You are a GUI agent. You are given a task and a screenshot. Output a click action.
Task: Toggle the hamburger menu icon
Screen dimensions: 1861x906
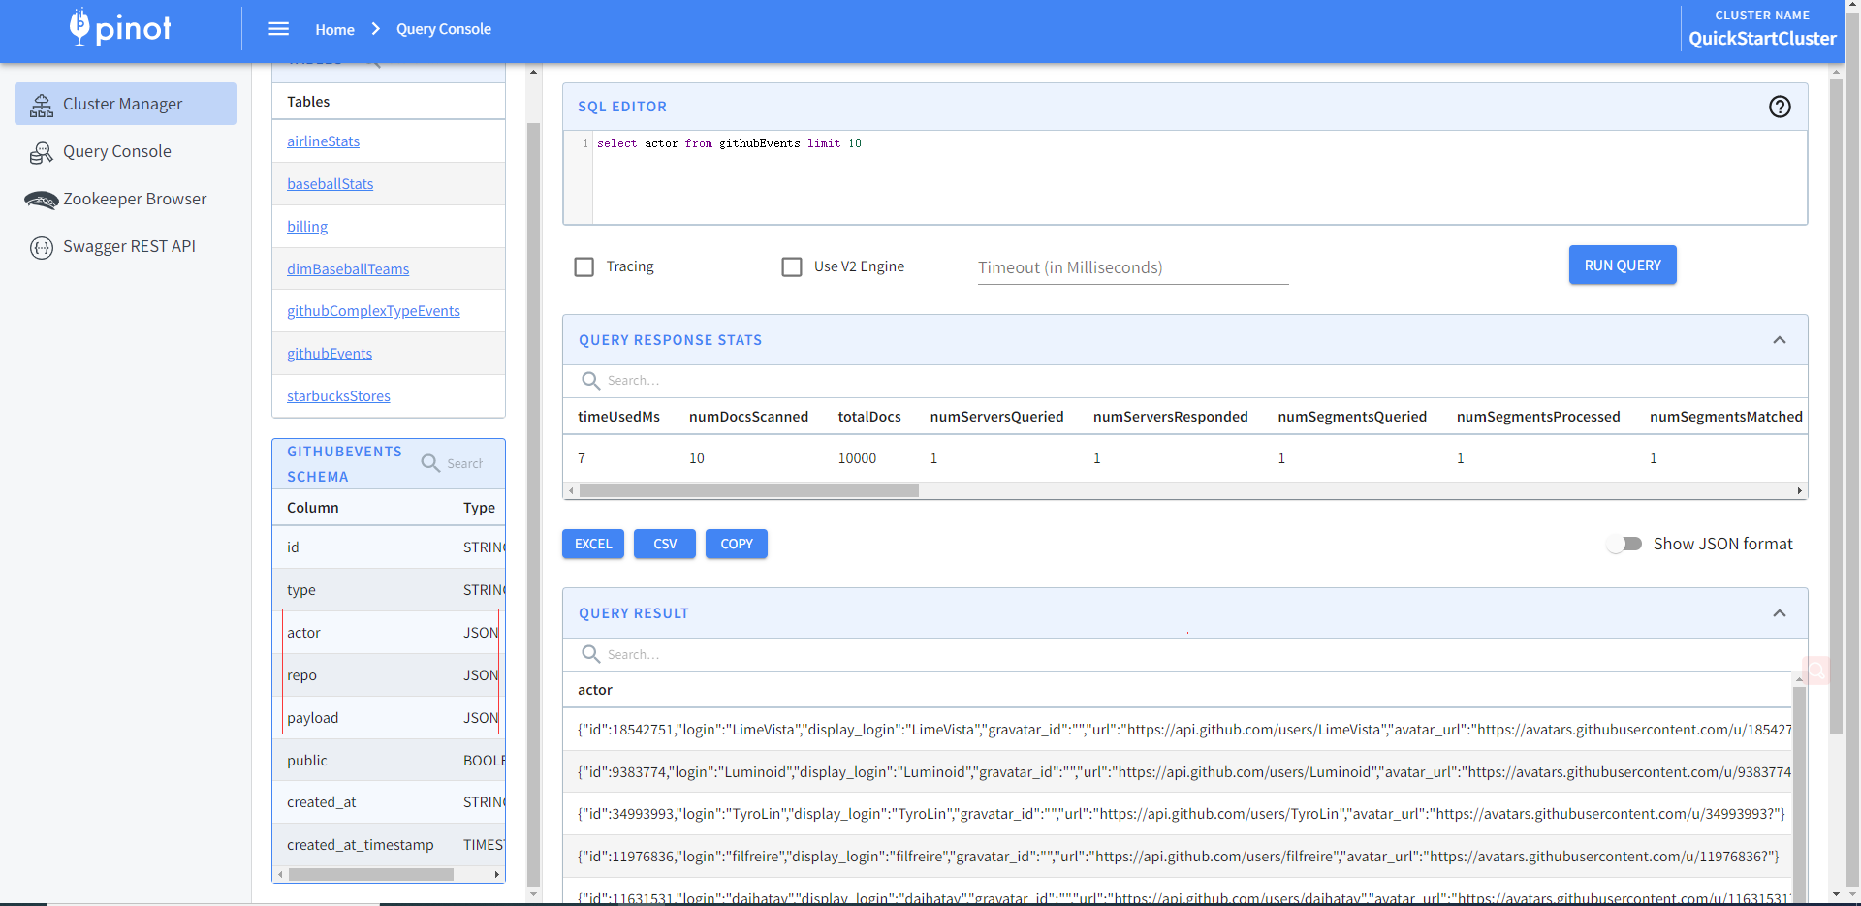point(279,29)
